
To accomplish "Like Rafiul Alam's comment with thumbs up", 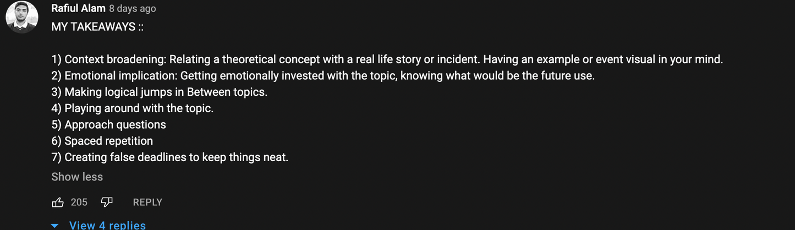I will [x=58, y=202].
